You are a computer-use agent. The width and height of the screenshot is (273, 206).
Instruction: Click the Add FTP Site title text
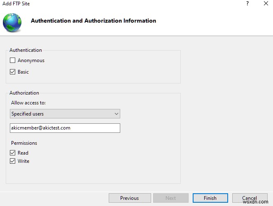pos(16,4)
